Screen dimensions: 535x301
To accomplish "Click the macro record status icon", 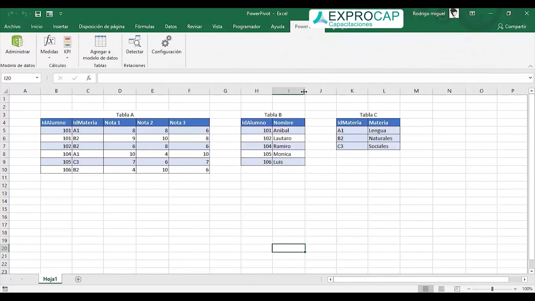I will point(5,289).
